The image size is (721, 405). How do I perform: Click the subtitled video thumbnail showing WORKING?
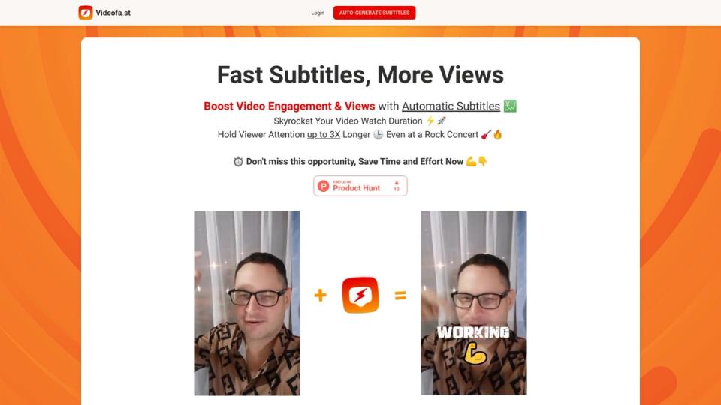pyautogui.click(x=474, y=303)
